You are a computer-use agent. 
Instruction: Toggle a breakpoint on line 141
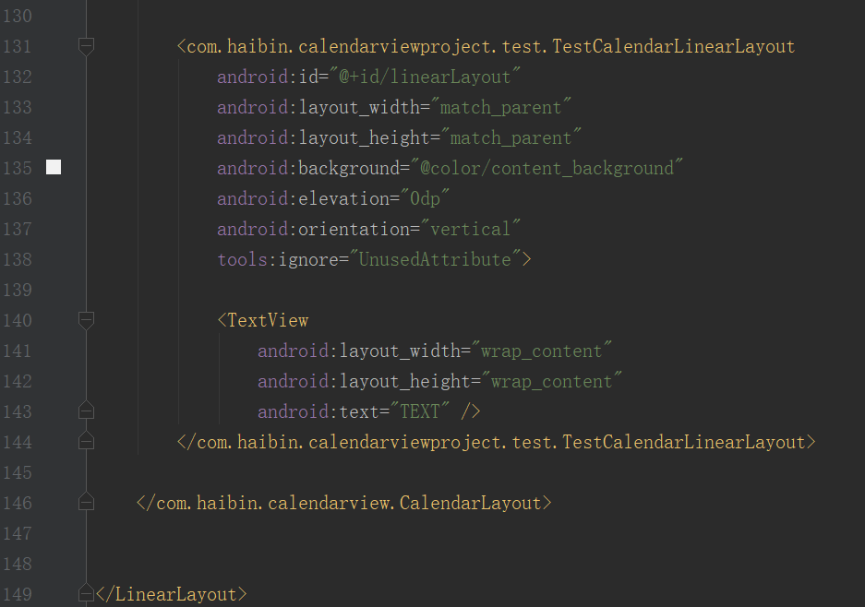pyautogui.click(x=53, y=351)
